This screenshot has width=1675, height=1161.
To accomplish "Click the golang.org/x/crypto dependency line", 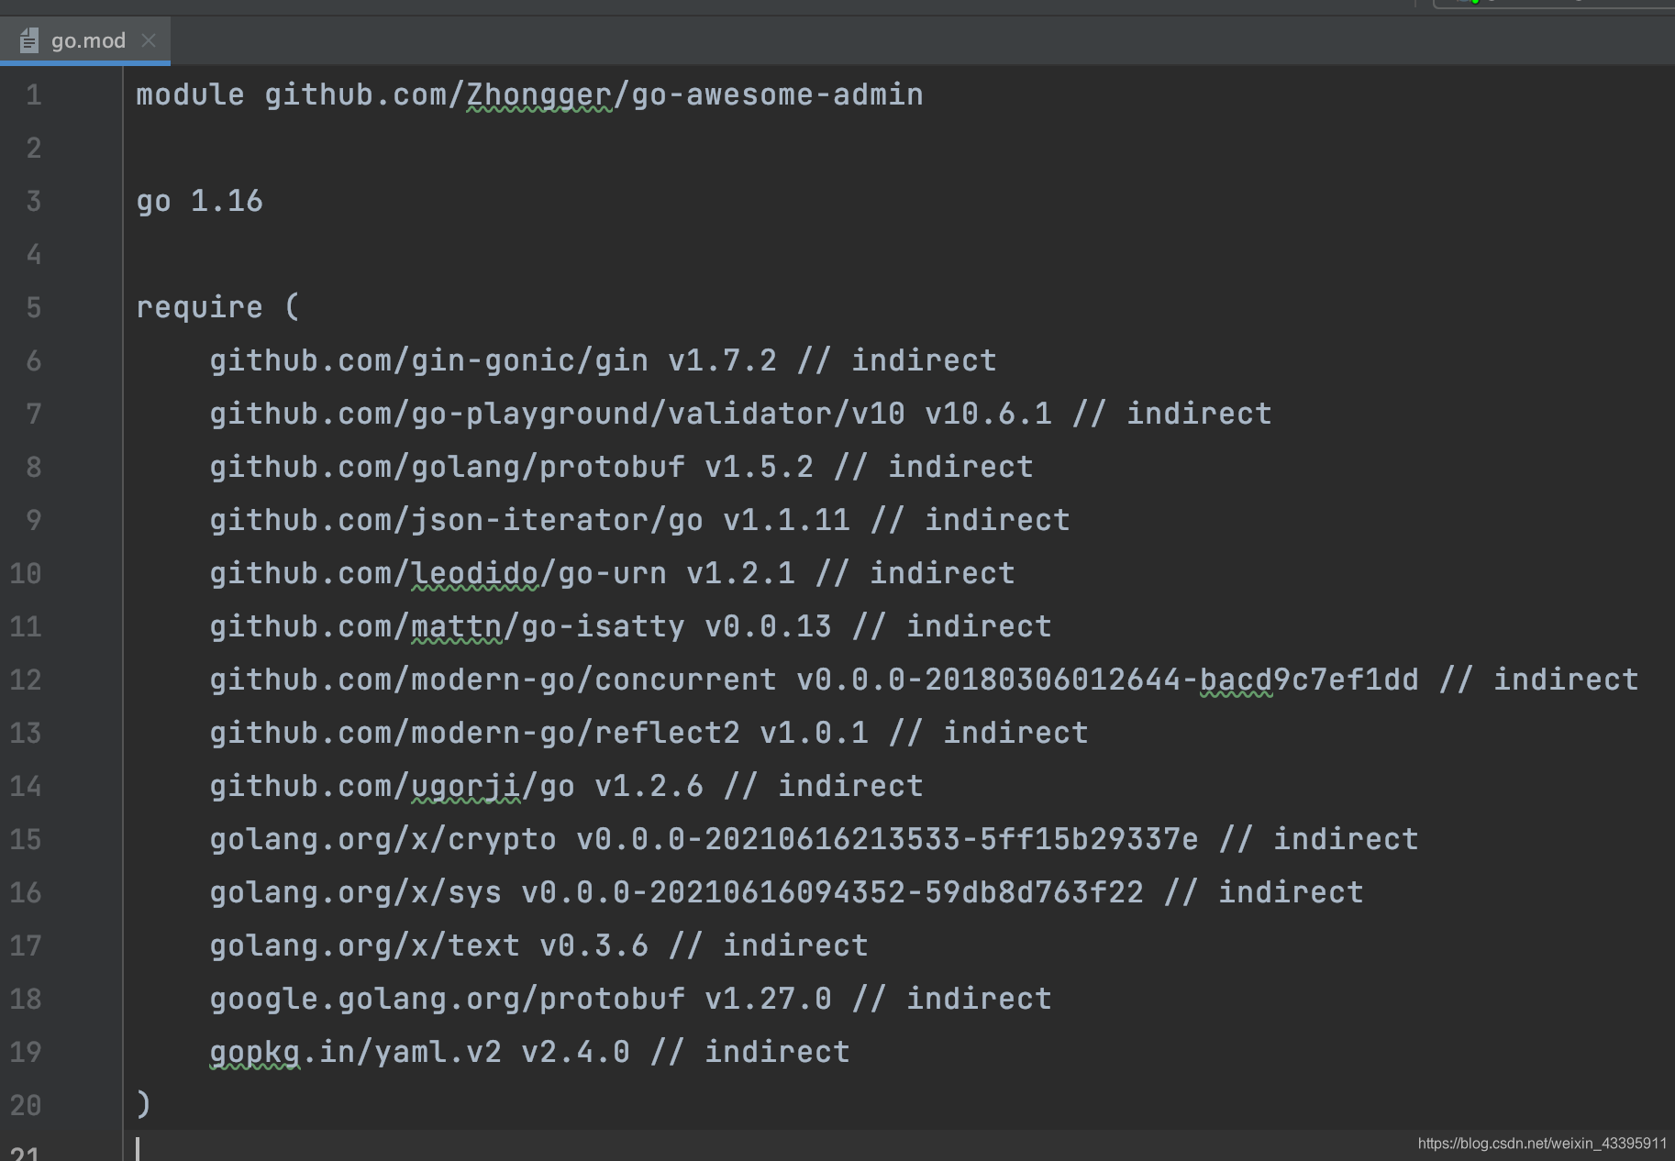I will coord(815,839).
